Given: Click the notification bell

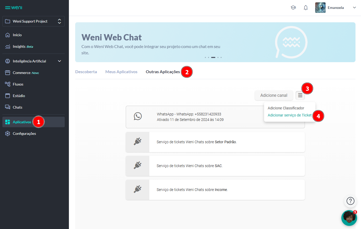Looking at the screenshot, I should [305, 8].
